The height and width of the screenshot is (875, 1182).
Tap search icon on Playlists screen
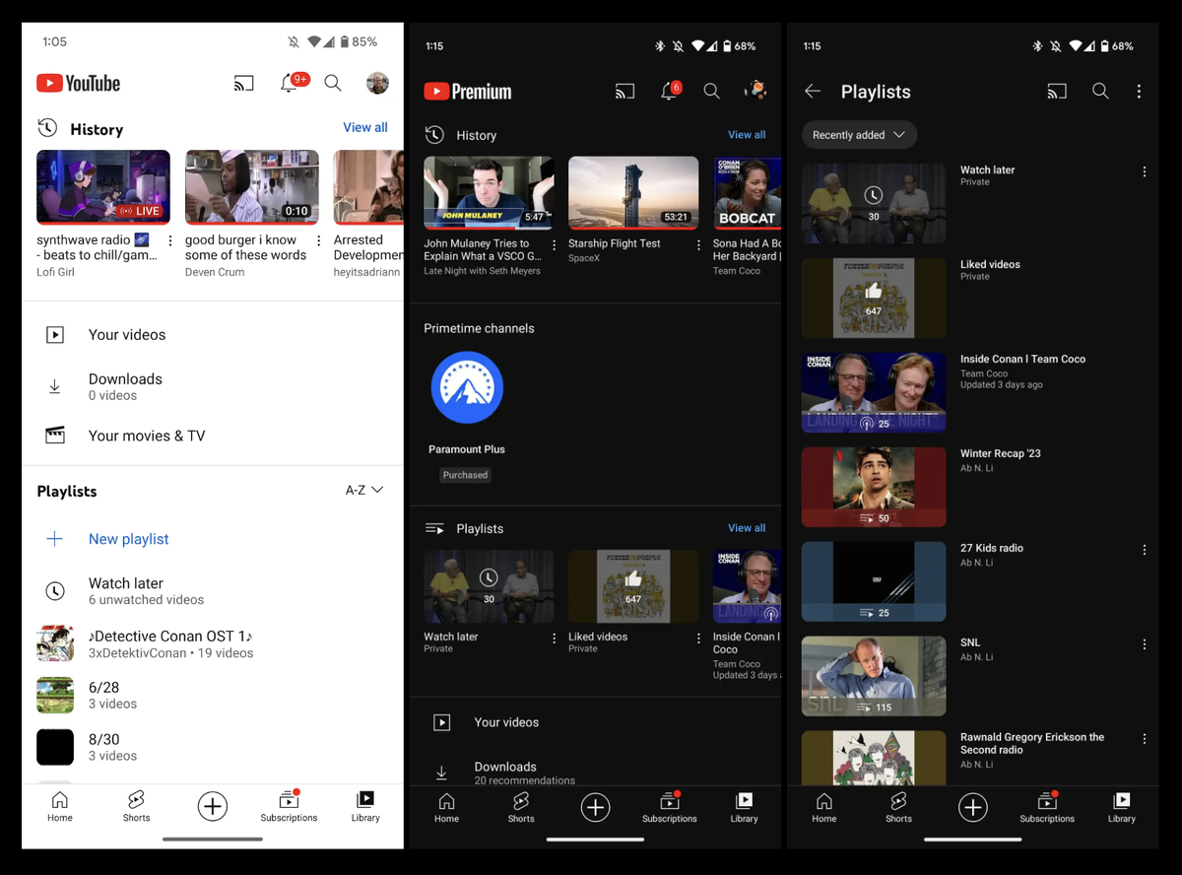(x=1100, y=92)
